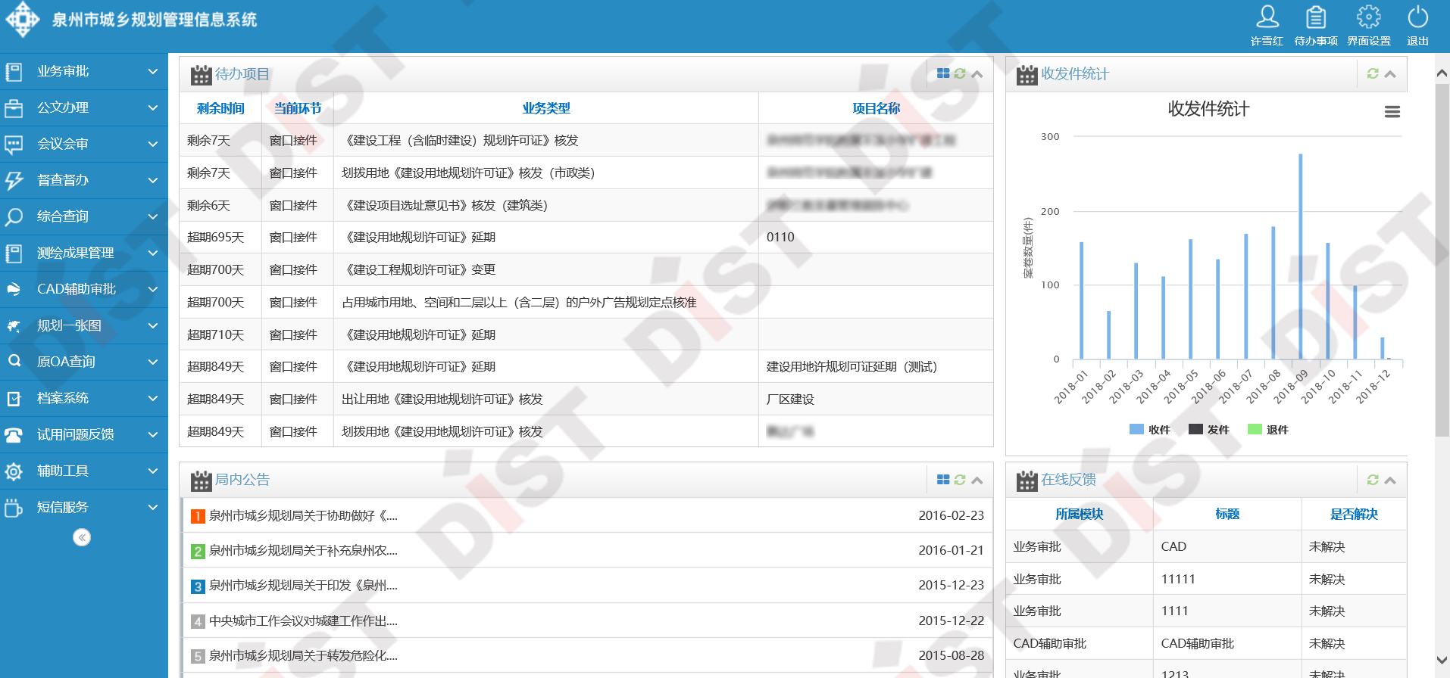Toggle the 发件 legend series
1450x678 pixels.
1208,430
